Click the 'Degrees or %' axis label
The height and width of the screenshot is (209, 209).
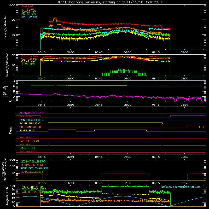(x=7, y=196)
